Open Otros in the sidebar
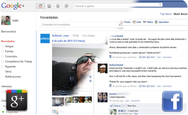 (x=8, y=71)
